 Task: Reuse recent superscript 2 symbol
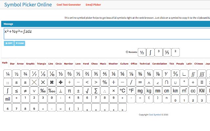(175, 52)
